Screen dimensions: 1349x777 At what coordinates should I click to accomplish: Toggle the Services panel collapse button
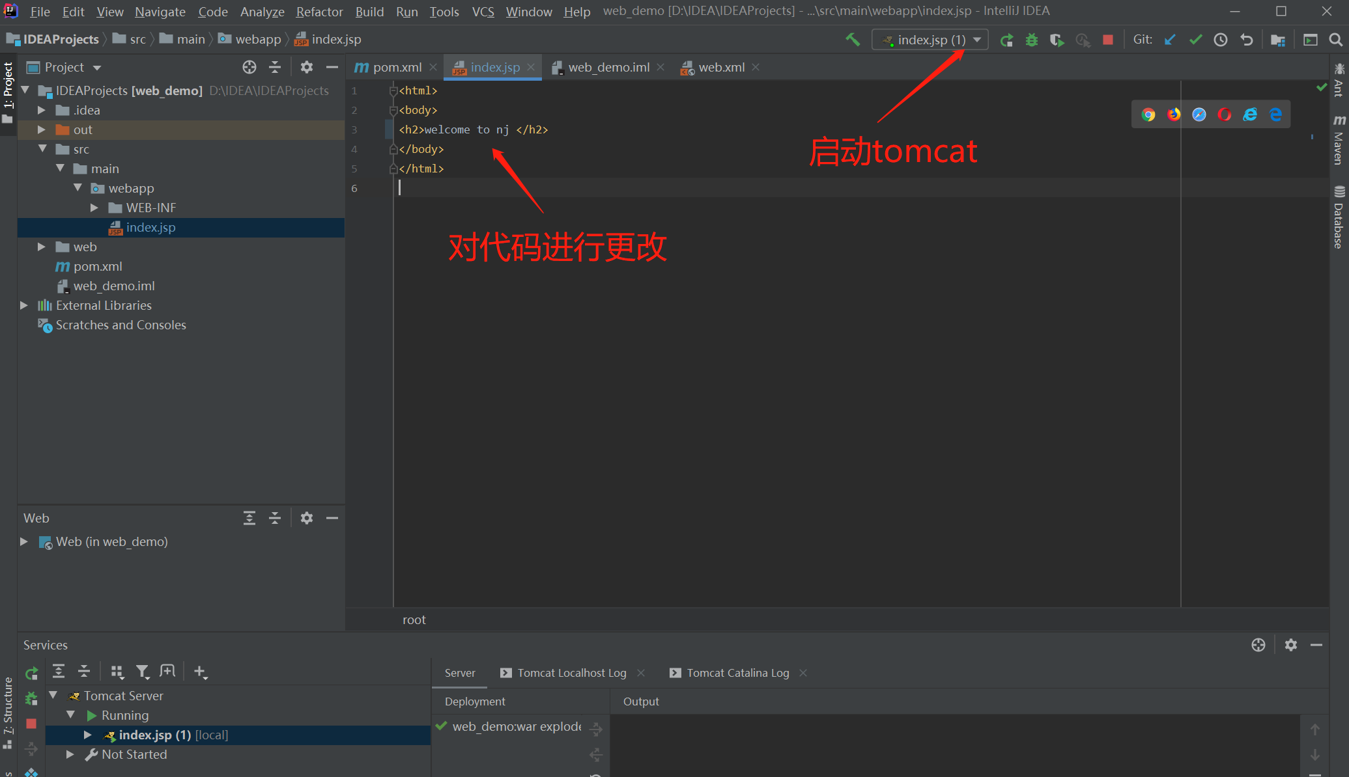pos(1319,646)
